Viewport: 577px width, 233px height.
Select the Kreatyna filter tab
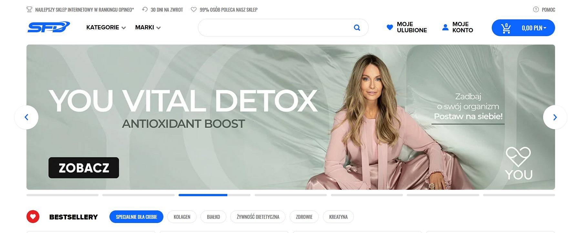click(338, 217)
